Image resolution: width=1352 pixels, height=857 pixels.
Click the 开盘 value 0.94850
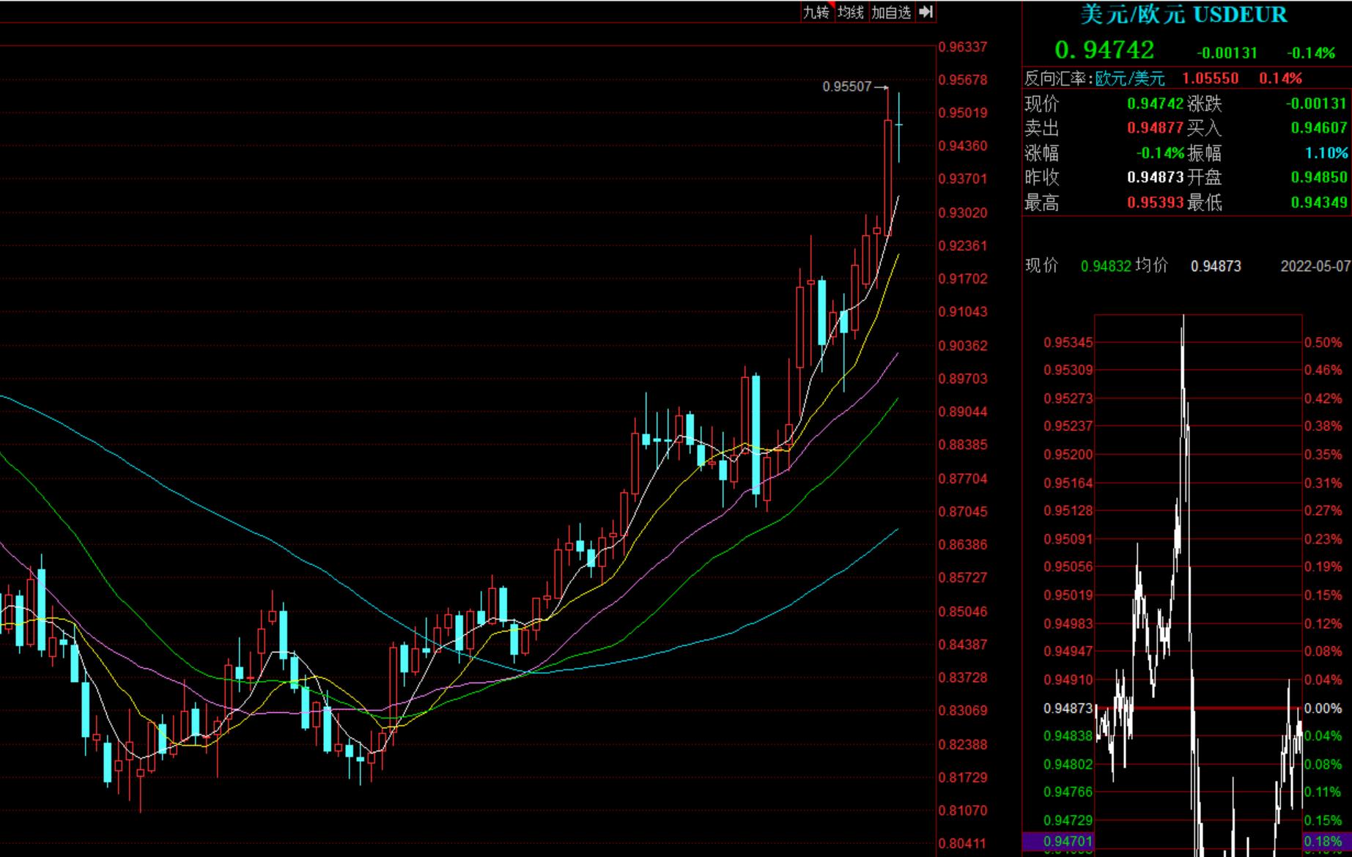[1319, 177]
